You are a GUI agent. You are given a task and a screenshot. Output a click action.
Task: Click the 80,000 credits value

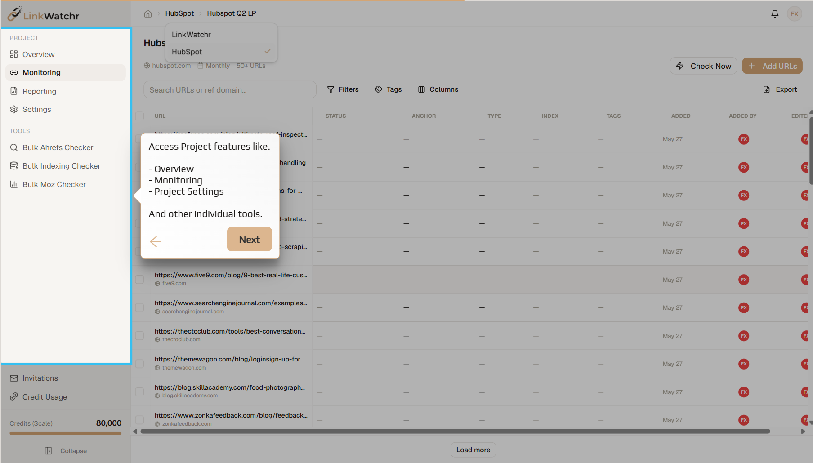109,423
